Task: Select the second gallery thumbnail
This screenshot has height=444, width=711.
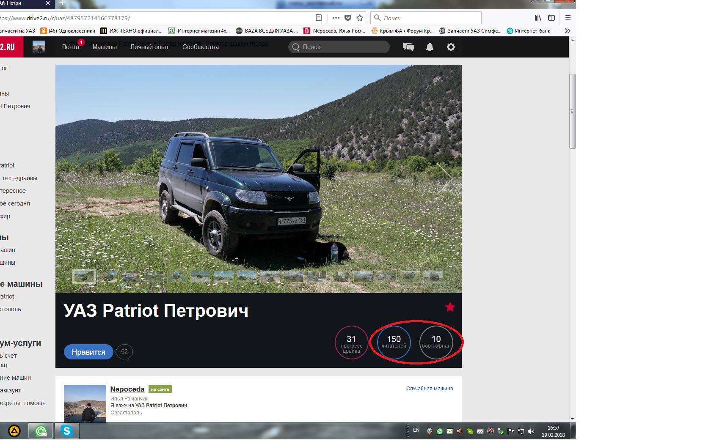Action: [107, 277]
